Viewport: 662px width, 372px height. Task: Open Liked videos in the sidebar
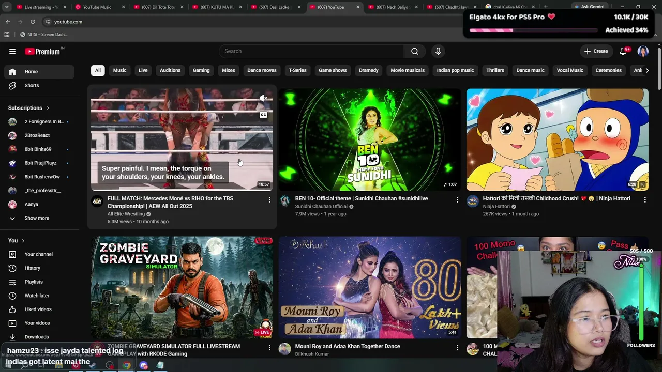(x=39, y=309)
